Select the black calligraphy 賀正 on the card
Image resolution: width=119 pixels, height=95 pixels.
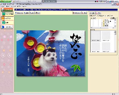coord(76,46)
